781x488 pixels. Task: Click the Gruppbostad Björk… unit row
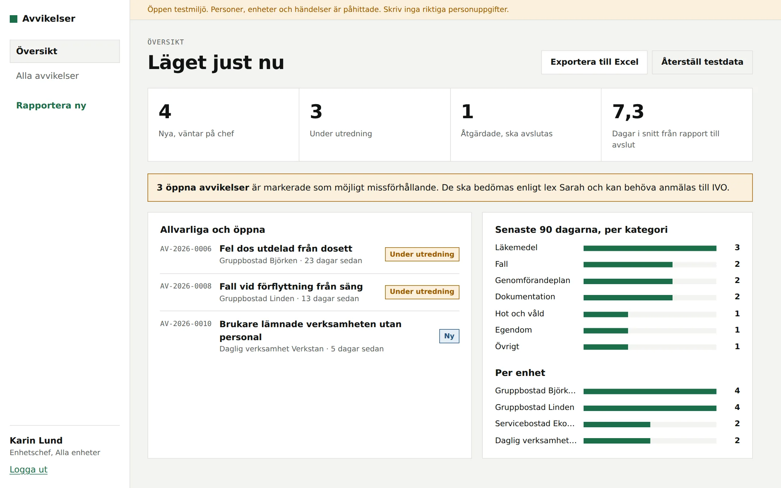[617, 391]
